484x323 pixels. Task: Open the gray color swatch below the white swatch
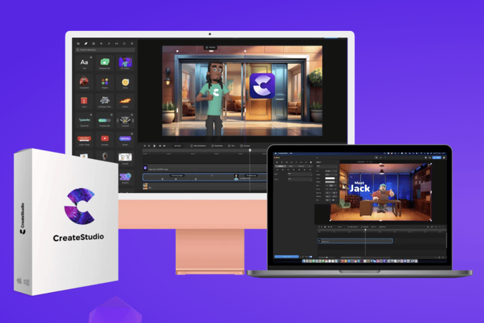coord(330,182)
